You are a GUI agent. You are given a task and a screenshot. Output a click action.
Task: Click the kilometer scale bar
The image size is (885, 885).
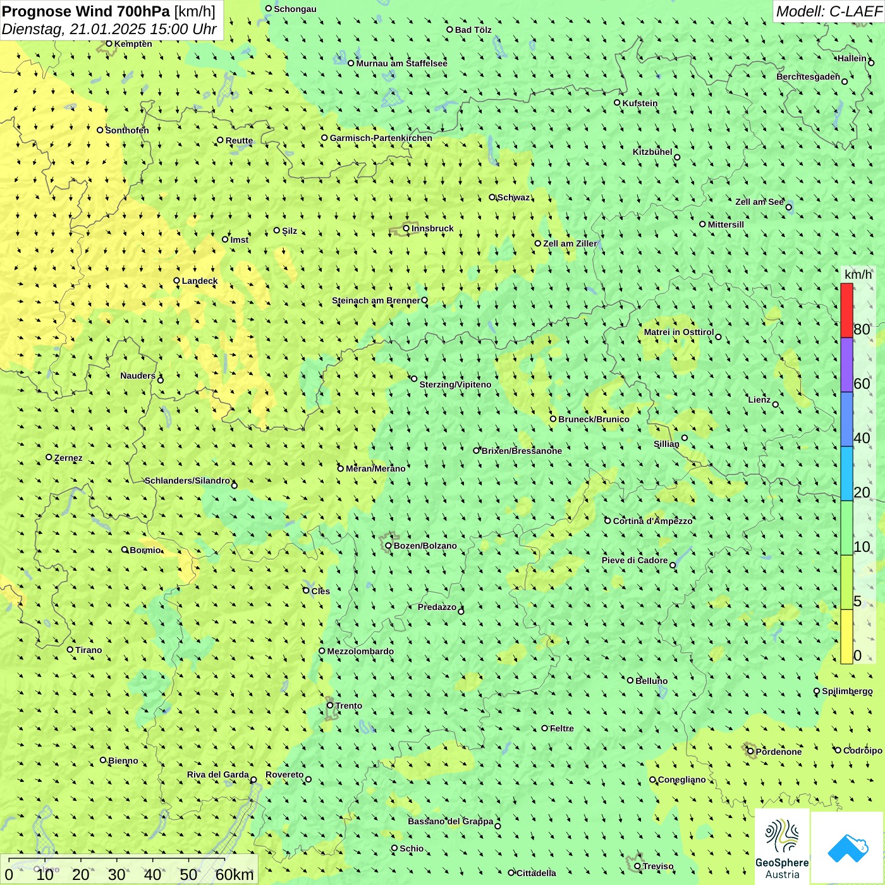tap(129, 870)
